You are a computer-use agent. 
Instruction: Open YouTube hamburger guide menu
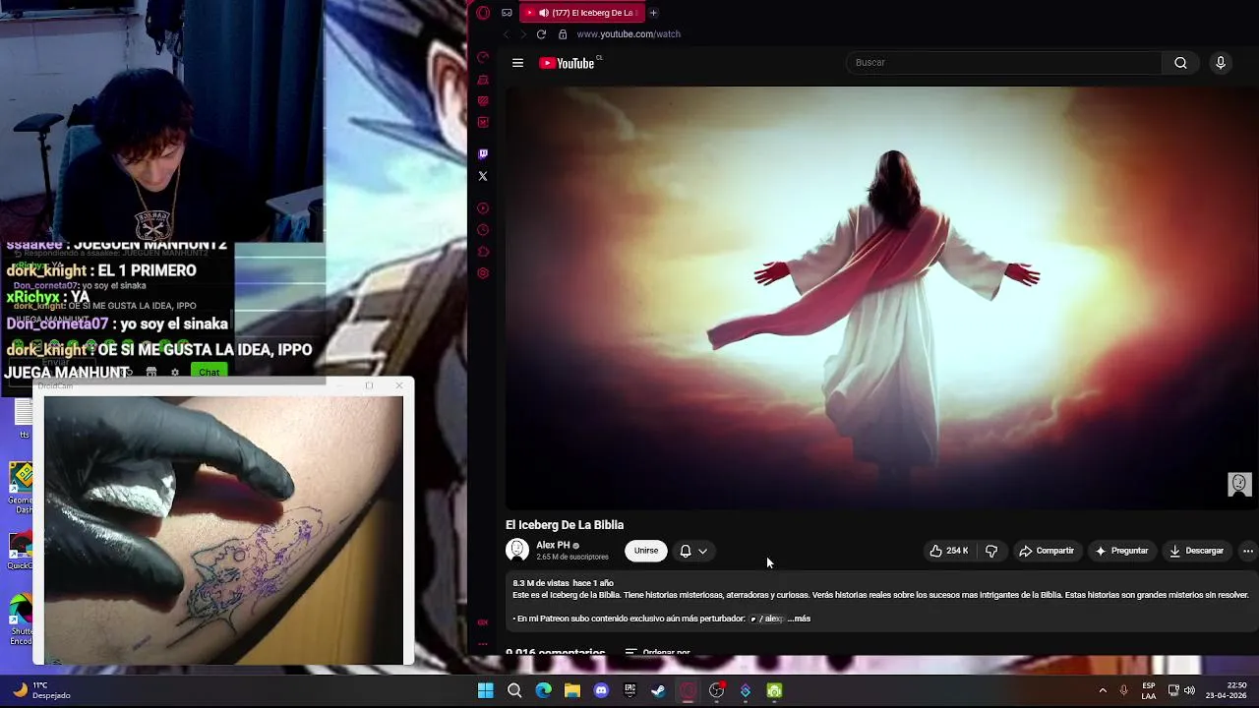click(517, 63)
